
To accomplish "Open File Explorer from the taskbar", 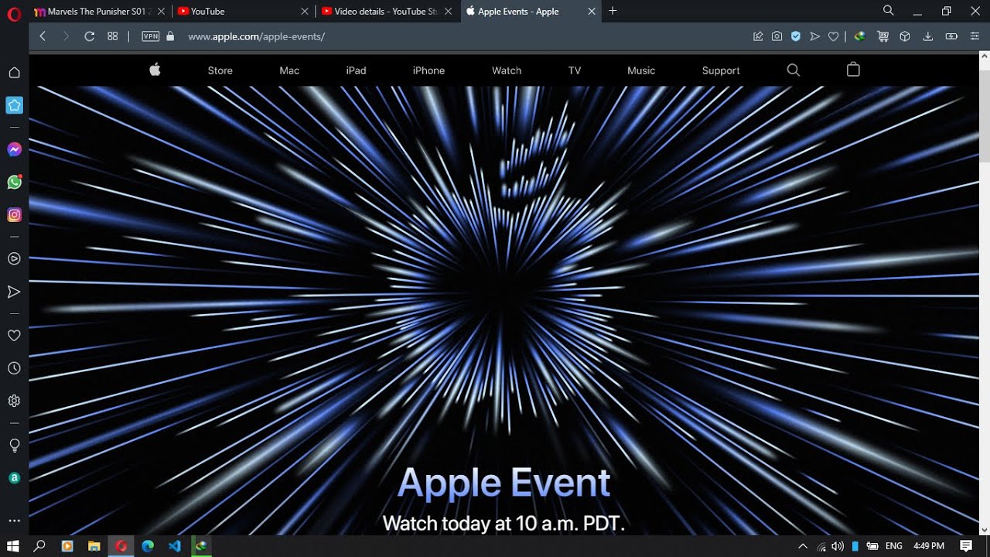I will (x=94, y=546).
